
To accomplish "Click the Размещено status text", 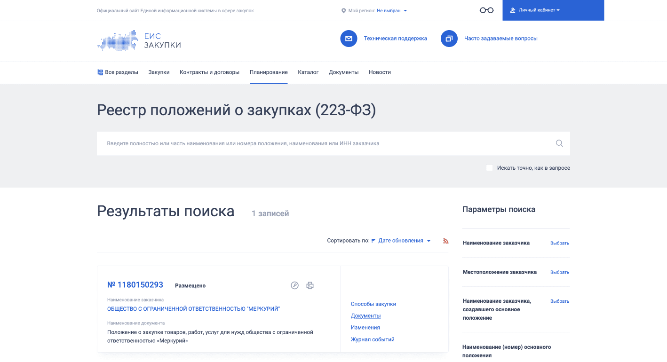I will (190, 286).
